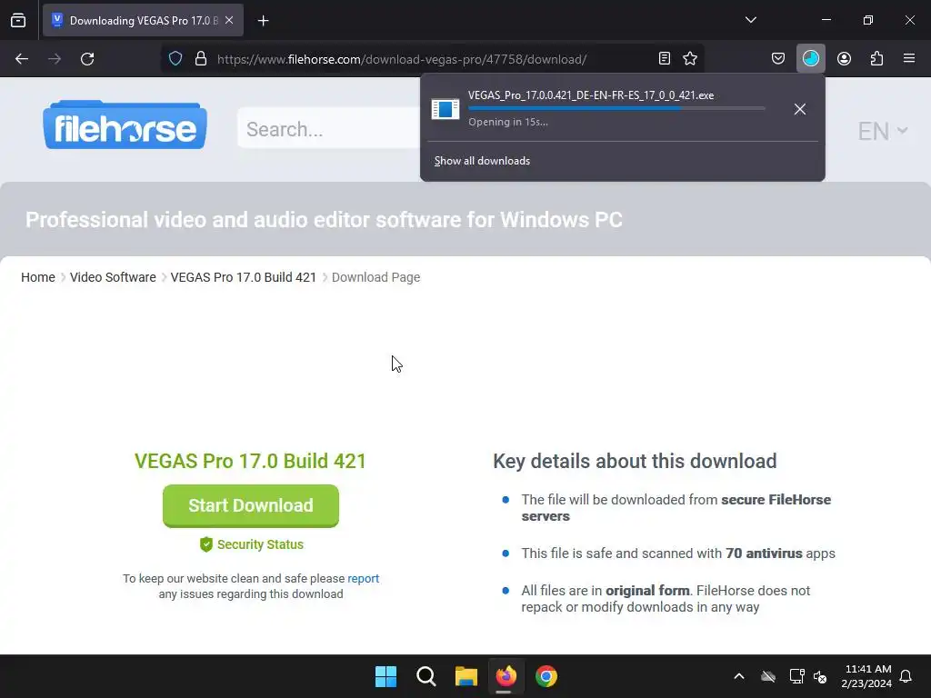This screenshot has height=698, width=931.
Task: Open Home breadcrumb link
Action: click(38, 277)
